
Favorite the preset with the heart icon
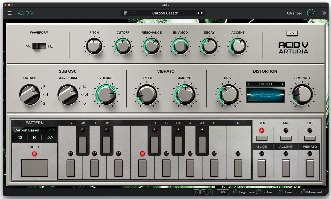[x=133, y=13]
